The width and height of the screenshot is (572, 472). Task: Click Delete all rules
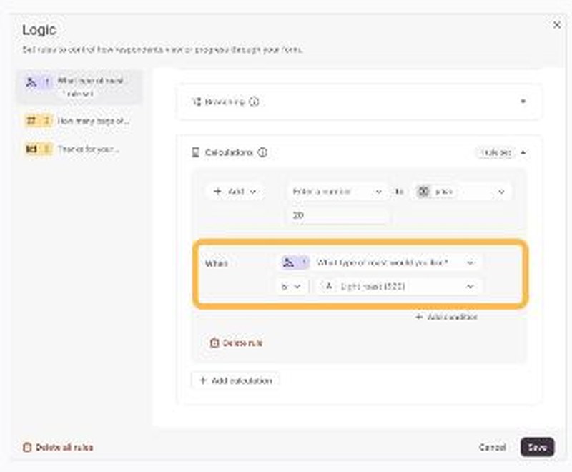pyautogui.click(x=58, y=447)
